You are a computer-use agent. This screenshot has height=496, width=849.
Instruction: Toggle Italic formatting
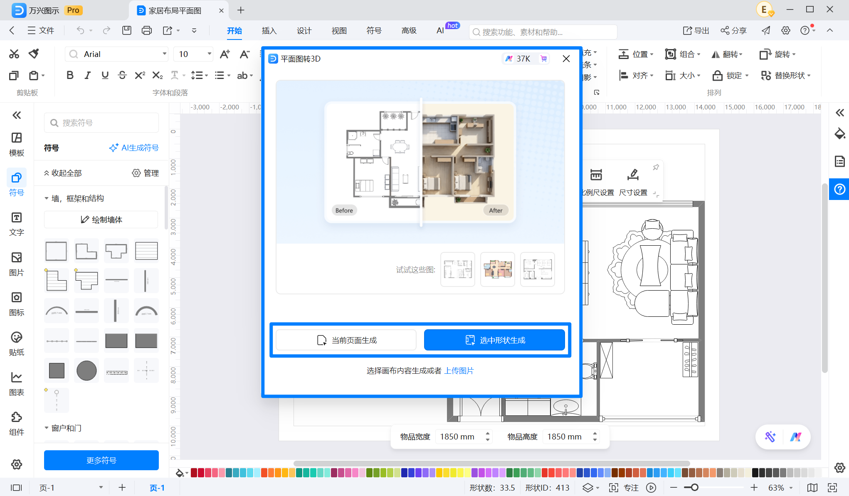click(87, 75)
